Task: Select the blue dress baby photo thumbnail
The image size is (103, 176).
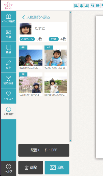Action: click(55, 58)
